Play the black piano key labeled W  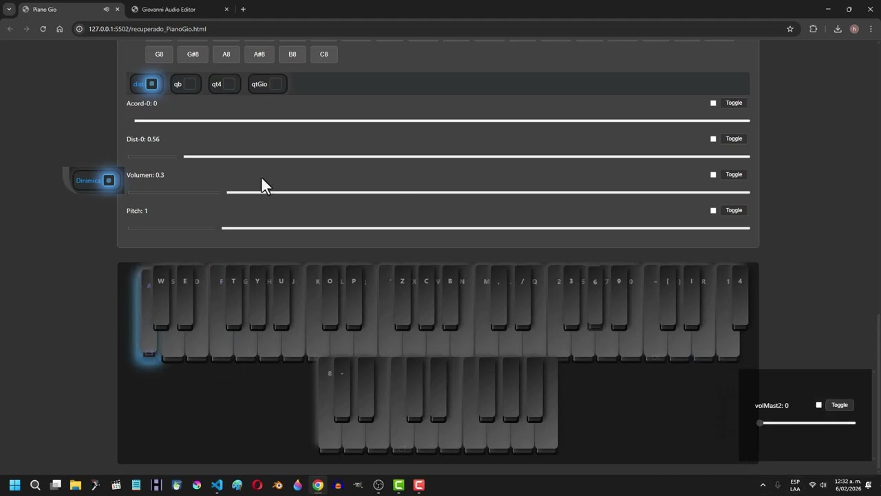(161, 298)
